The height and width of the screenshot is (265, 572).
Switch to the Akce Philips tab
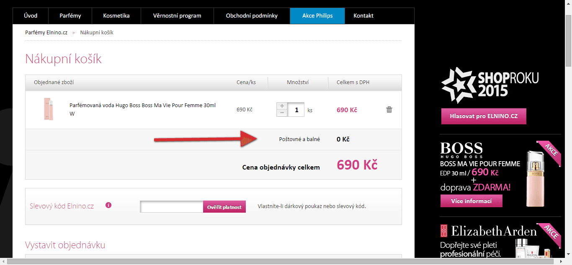317,16
